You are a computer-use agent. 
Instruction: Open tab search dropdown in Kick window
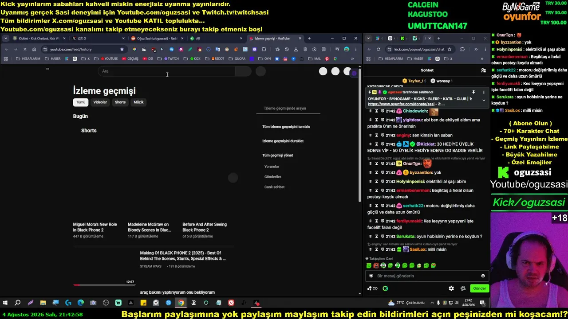(x=368, y=39)
